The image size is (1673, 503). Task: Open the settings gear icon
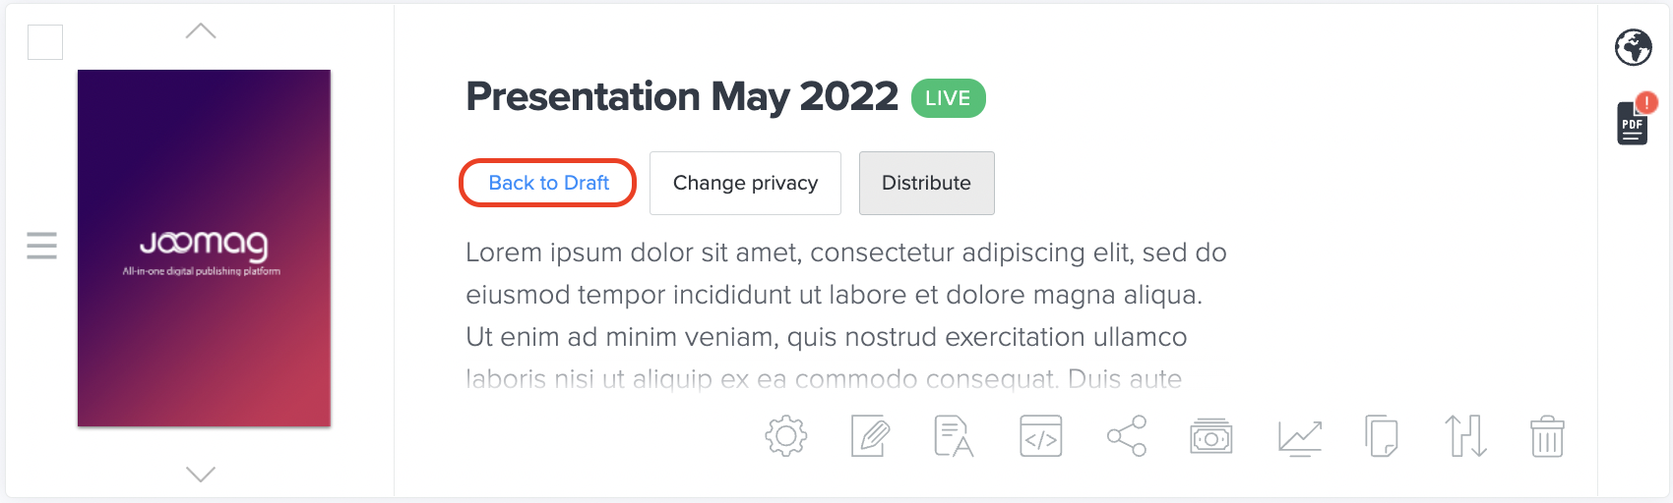point(785,436)
